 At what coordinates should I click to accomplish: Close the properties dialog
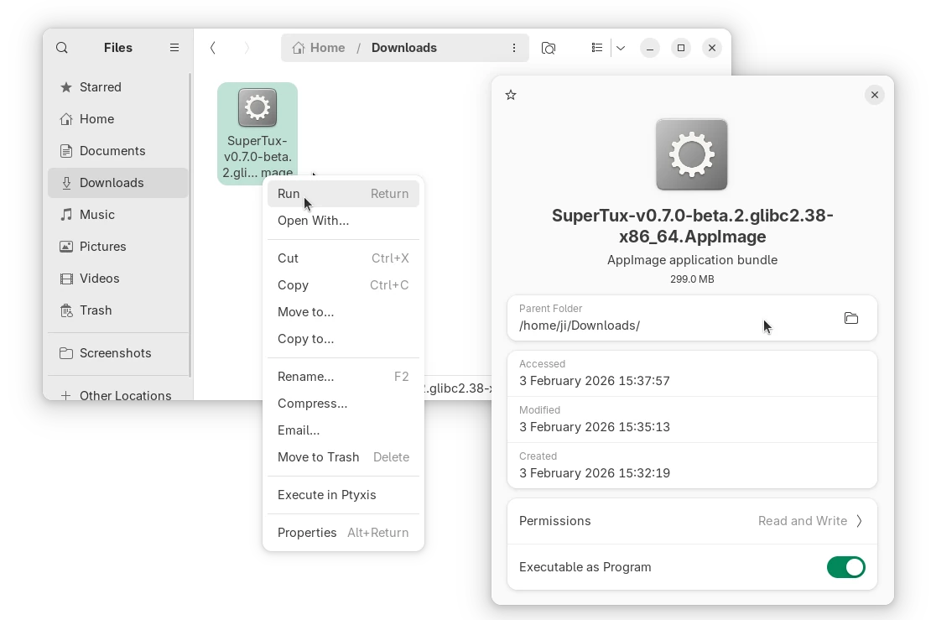point(874,95)
